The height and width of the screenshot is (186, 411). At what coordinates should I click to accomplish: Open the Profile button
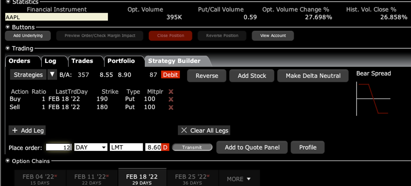pyautogui.click(x=308, y=147)
